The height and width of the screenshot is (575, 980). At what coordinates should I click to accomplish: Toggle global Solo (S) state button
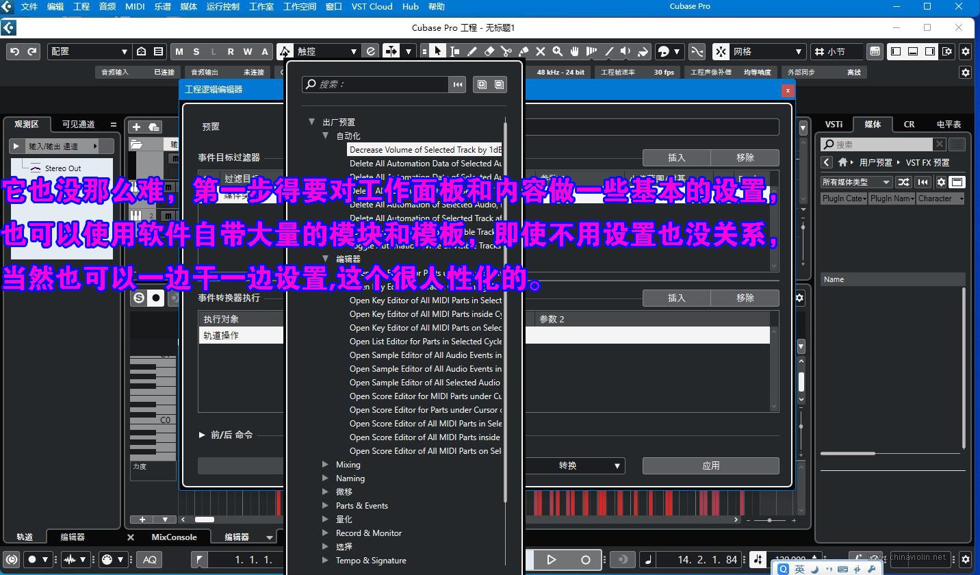(x=196, y=51)
